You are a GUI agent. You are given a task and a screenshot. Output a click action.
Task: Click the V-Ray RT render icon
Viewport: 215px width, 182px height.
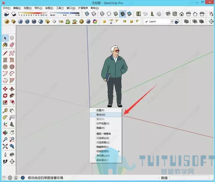point(27,21)
